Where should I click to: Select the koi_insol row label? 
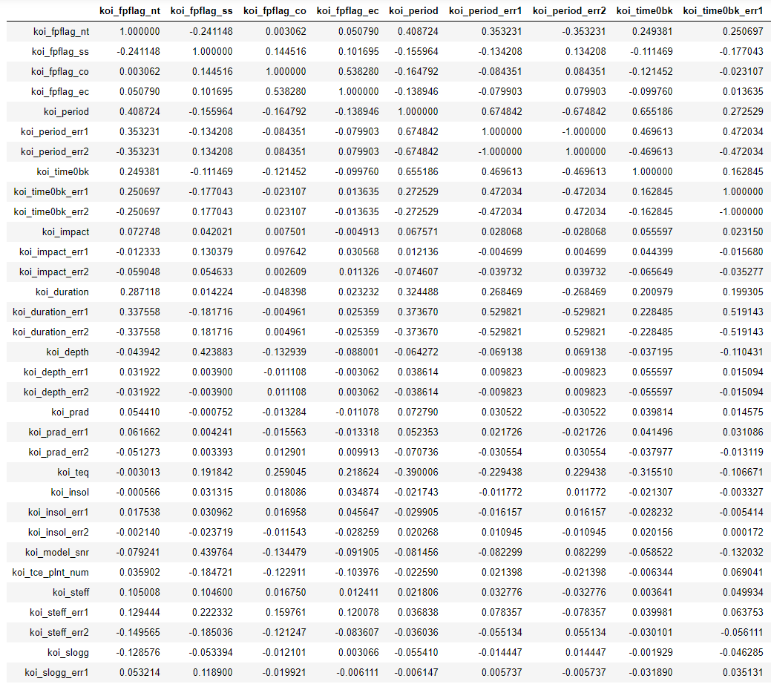(x=70, y=493)
